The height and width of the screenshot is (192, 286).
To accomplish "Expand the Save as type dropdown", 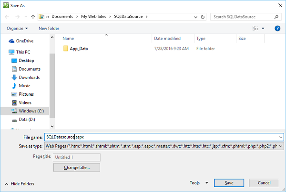I will [281, 146].
